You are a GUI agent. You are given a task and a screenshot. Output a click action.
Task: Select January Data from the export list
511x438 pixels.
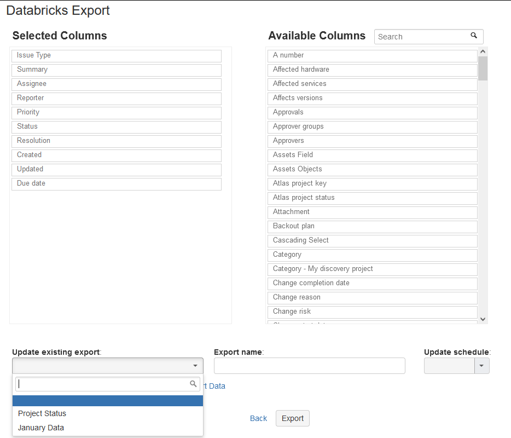coord(108,428)
